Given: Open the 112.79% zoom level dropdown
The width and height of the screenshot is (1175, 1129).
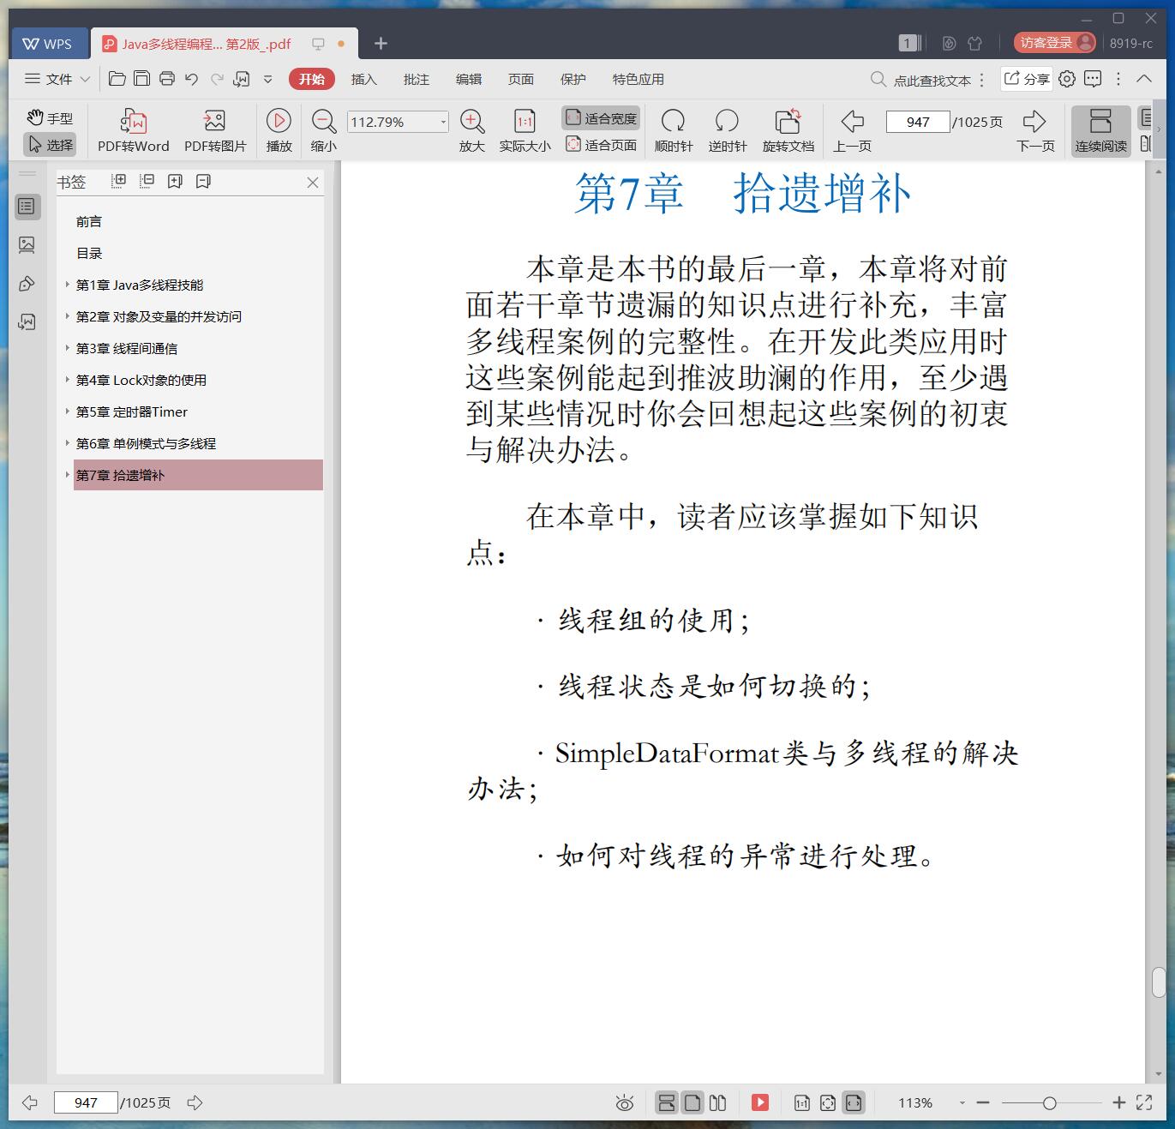Looking at the screenshot, I should [443, 122].
